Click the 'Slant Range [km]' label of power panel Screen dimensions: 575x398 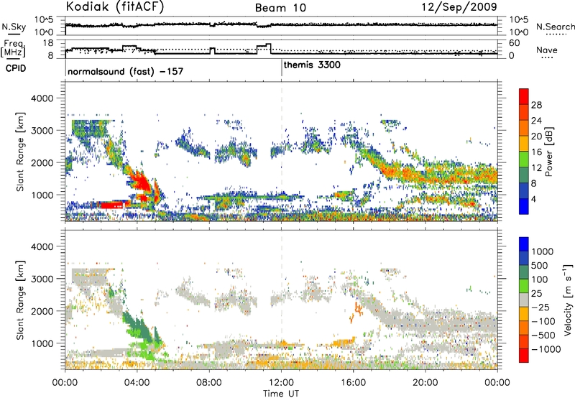coord(20,152)
